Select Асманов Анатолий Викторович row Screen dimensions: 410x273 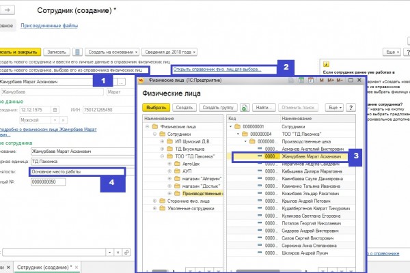pos(291,149)
